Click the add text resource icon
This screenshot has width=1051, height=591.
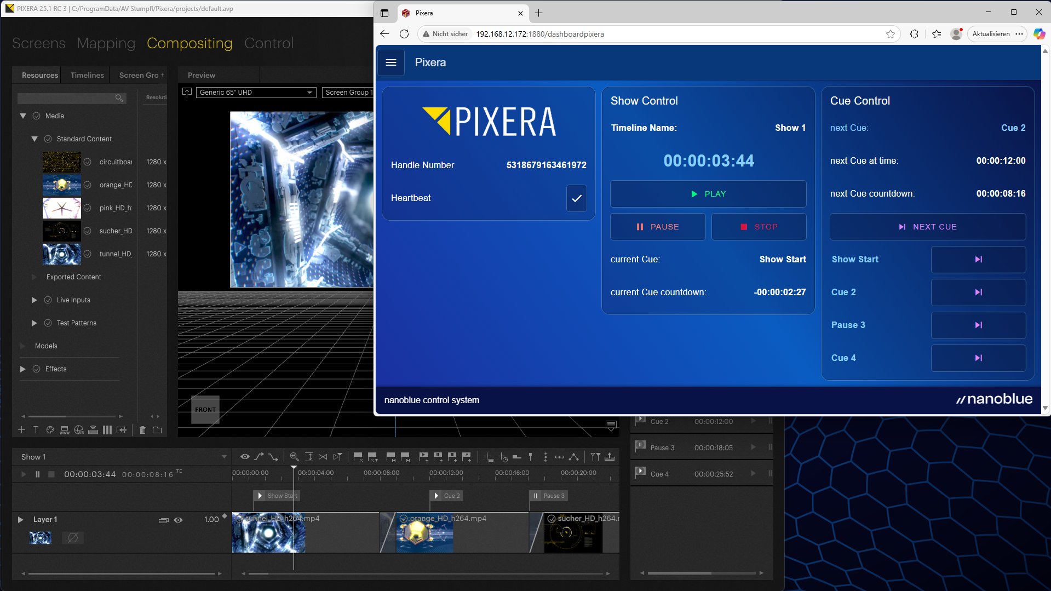(x=36, y=430)
